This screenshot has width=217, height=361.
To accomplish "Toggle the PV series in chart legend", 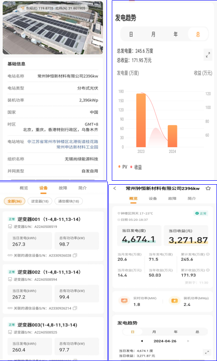I will coord(123,167).
